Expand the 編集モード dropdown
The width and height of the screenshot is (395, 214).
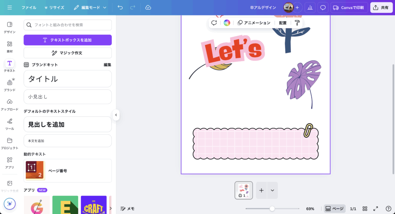(90, 7)
